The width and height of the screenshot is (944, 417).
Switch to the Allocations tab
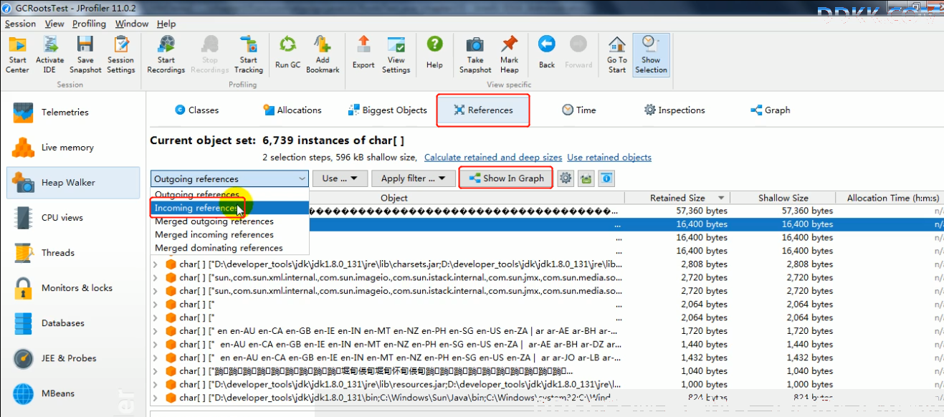point(292,110)
